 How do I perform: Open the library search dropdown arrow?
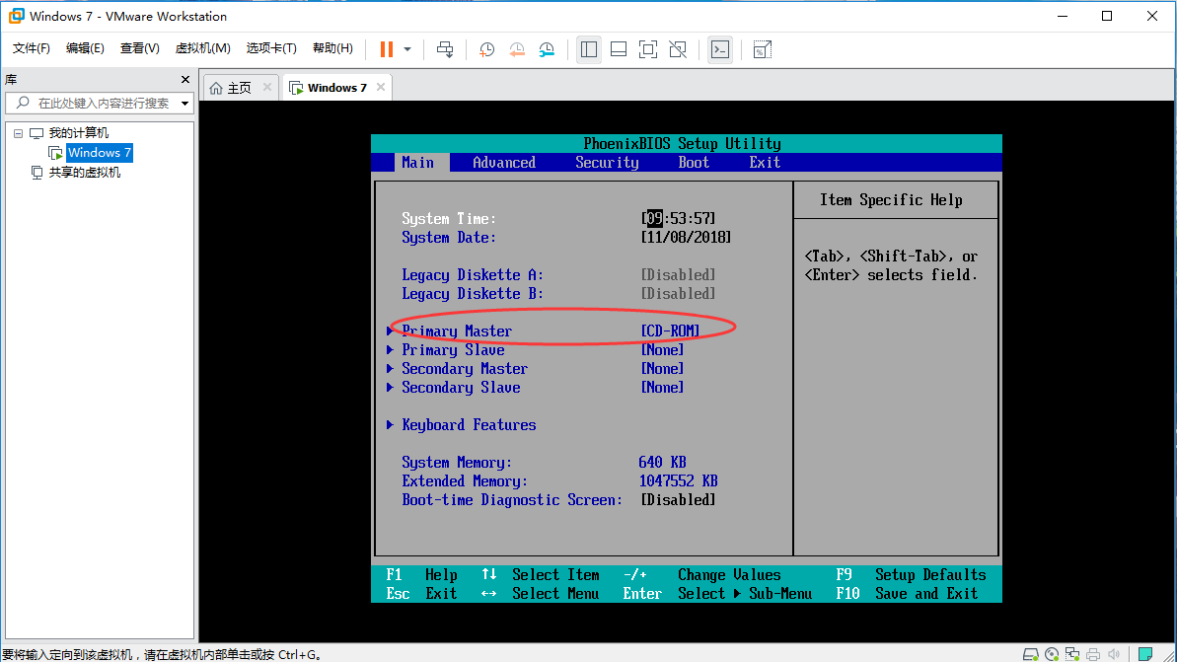tap(184, 104)
